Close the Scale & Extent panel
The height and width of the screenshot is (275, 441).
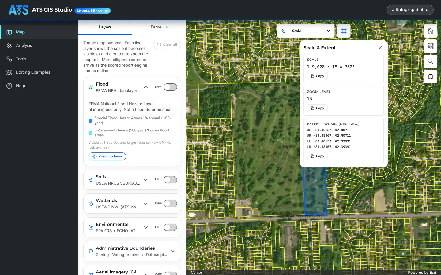point(380,48)
